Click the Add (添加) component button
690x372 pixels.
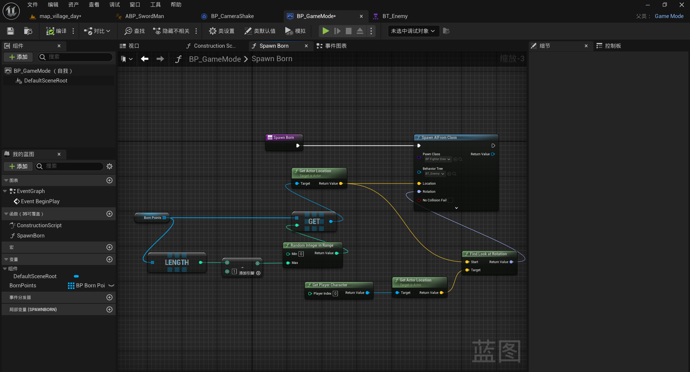tap(18, 57)
